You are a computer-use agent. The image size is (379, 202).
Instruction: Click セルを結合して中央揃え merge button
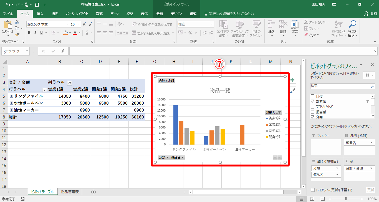click(153, 33)
